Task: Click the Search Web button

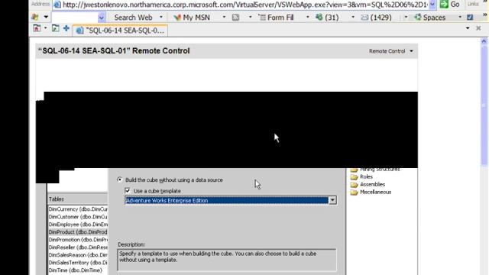Action: 133,18
